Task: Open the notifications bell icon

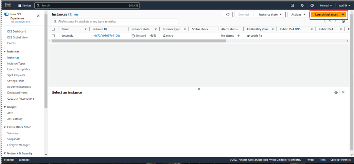Action: pyautogui.click(x=302, y=5)
